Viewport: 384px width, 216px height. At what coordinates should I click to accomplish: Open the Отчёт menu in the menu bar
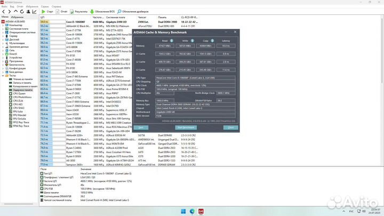point(20,6)
